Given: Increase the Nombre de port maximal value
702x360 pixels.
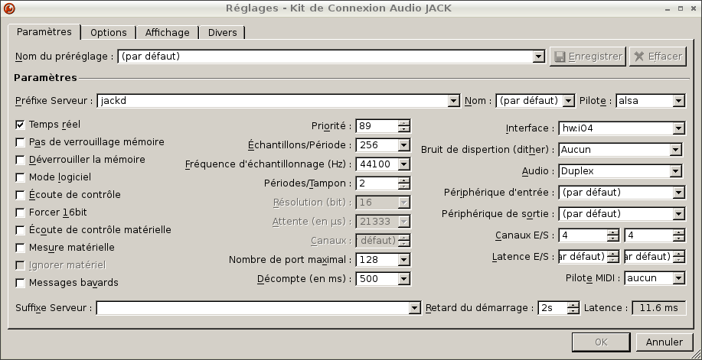Looking at the screenshot, I should click(403, 257).
